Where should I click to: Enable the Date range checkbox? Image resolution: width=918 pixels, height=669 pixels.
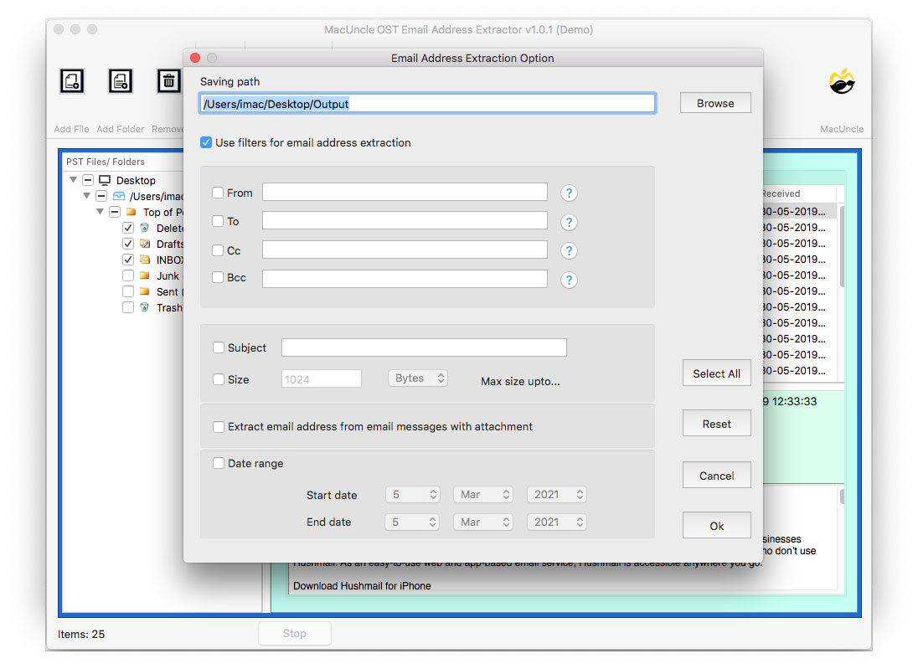tap(219, 463)
